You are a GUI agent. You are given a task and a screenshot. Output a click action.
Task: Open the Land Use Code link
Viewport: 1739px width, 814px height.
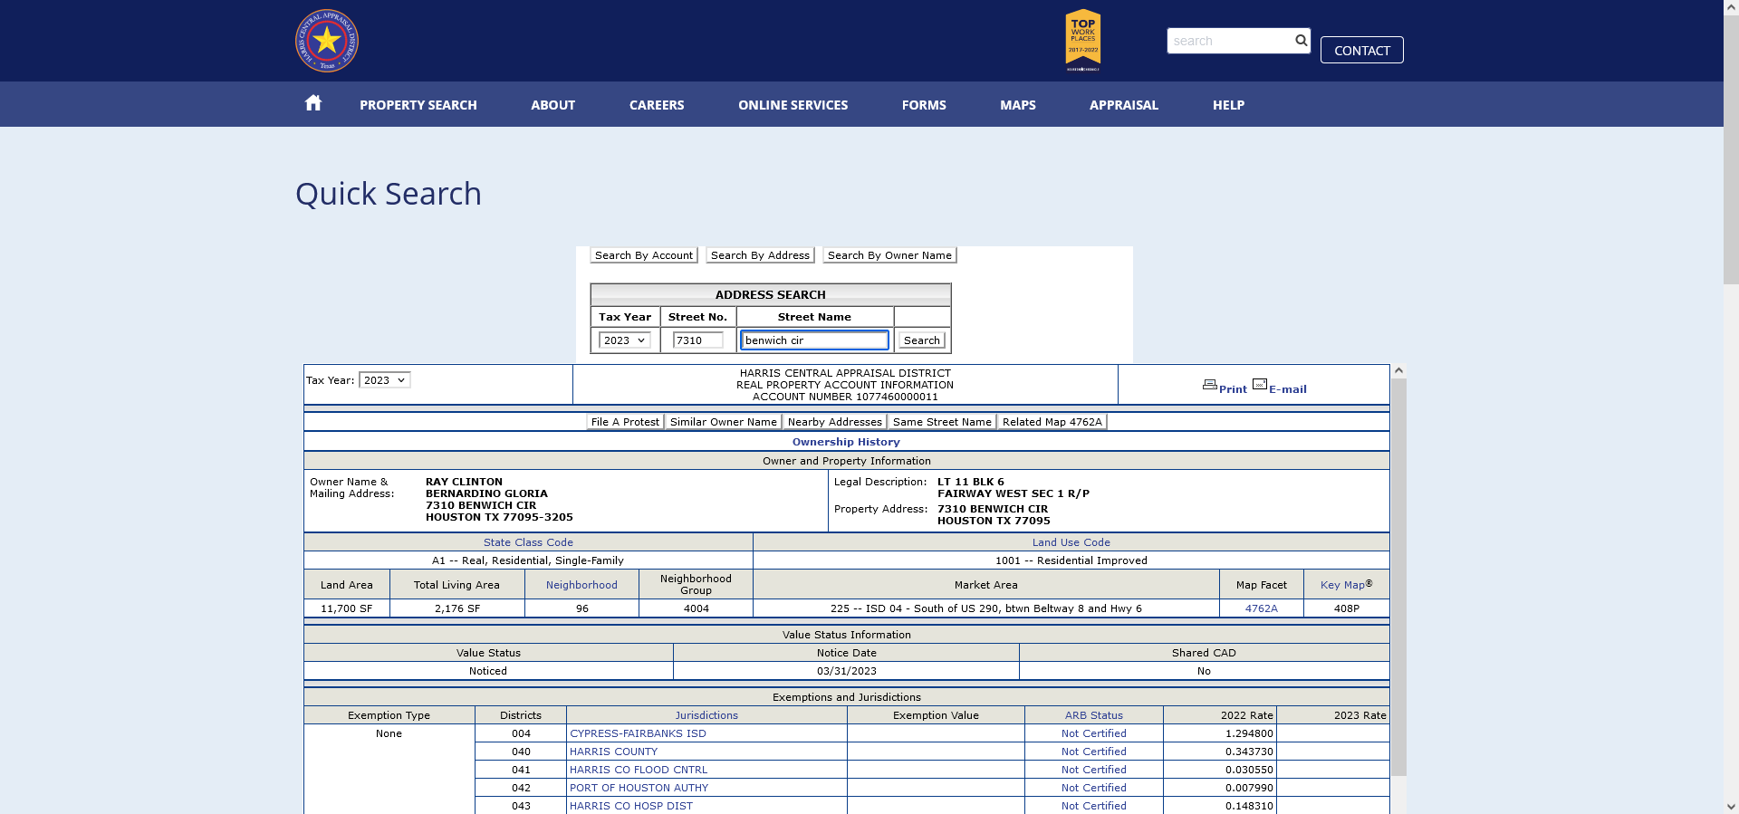(x=1071, y=542)
